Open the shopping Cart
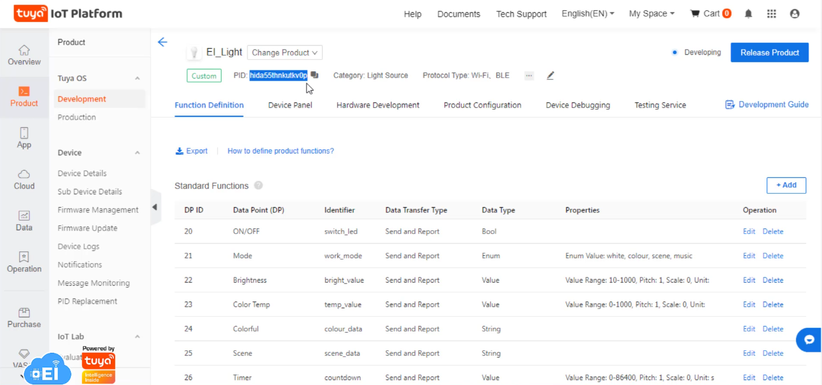 click(x=710, y=13)
